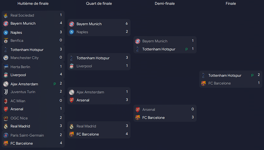Select the Demi-finale column header

pyautogui.click(x=165, y=4)
